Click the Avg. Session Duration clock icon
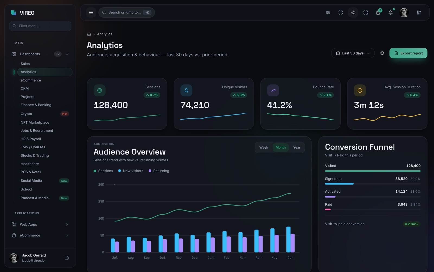The width and height of the screenshot is (434, 272). click(360, 90)
